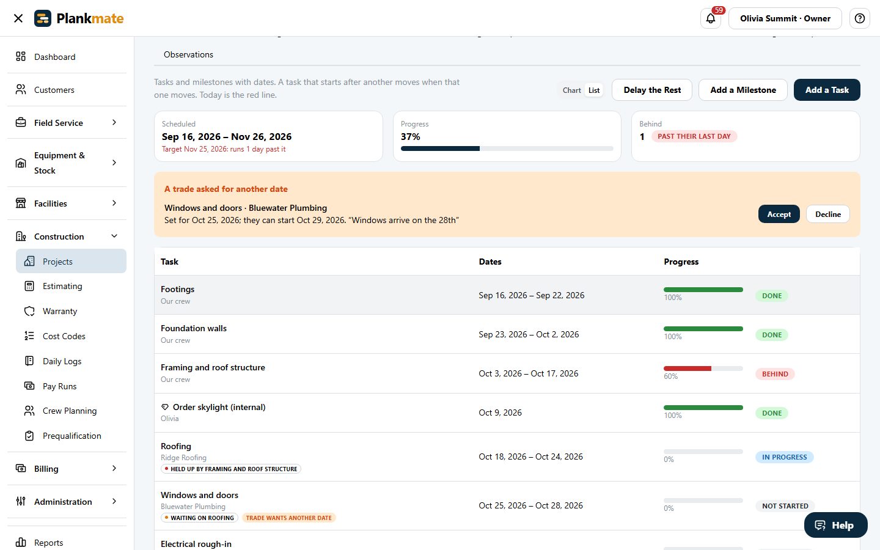Accept the trade's date request
The width and height of the screenshot is (880, 550).
[779, 214]
